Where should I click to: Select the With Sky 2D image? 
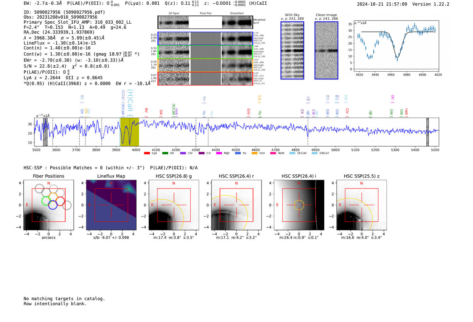[x=292, y=50]
